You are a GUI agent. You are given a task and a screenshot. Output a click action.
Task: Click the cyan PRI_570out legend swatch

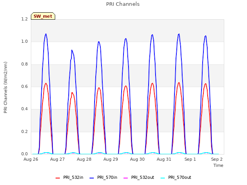click(162, 178)
